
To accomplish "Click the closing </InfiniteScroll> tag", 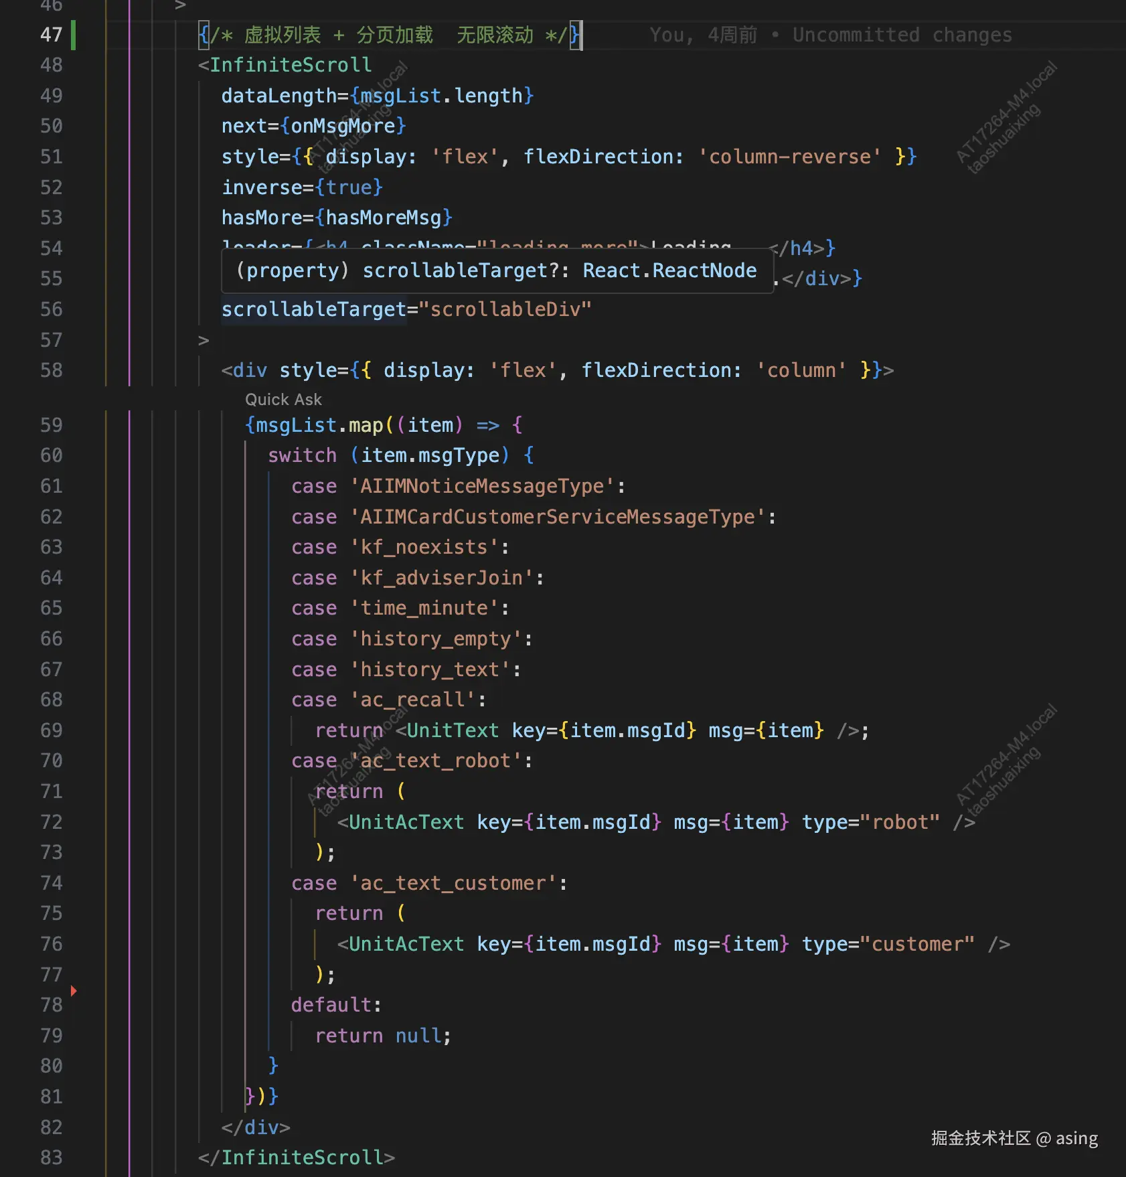I will tap(297, 1158).
